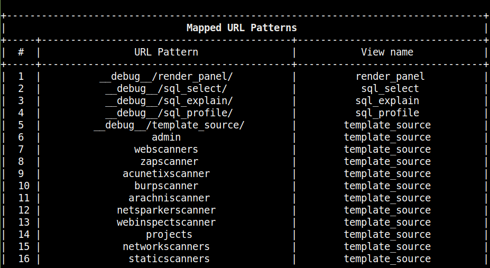This screenshot has height=268, width=490.
Task: Click the acunetixscanner row text
Action: pos(167,174)
